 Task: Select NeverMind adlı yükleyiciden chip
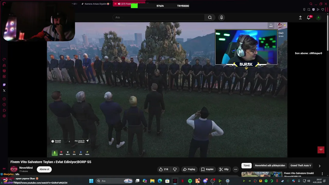[270, 166]
